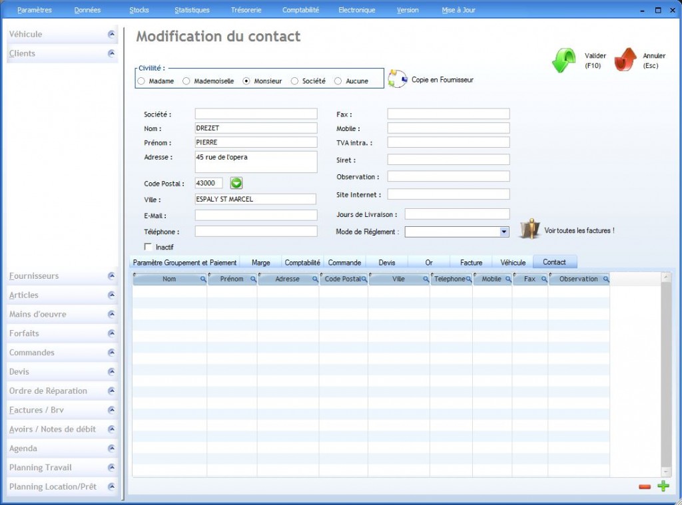This screenshot has height=505, width=682.
Task: Click the green postal code lookup button
Action: [x=236, y=183]
